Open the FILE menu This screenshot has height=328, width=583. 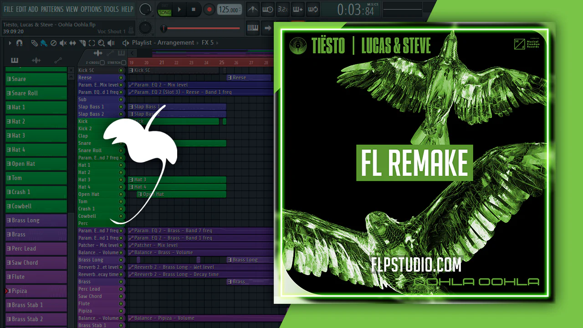9,9
